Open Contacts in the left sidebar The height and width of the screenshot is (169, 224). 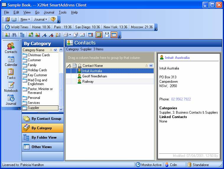coord(11,48)
